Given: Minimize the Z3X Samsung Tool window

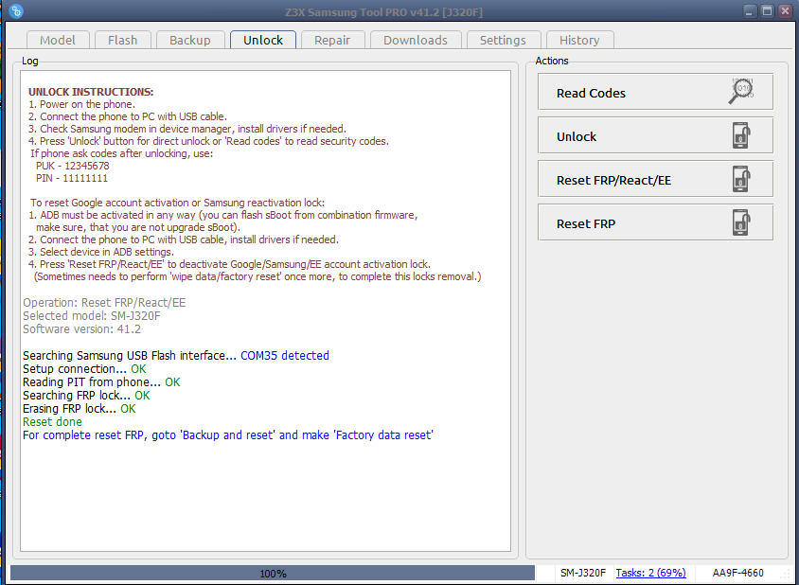Looking at the screenshot, I should point(750,10).
